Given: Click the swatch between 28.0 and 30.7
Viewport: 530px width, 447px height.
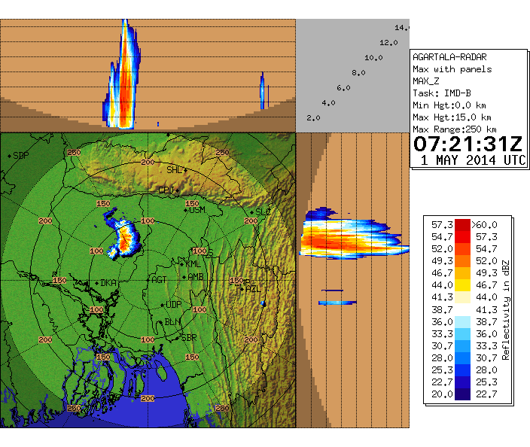Looking at the screenshot, I should click(x=462, y=357).
